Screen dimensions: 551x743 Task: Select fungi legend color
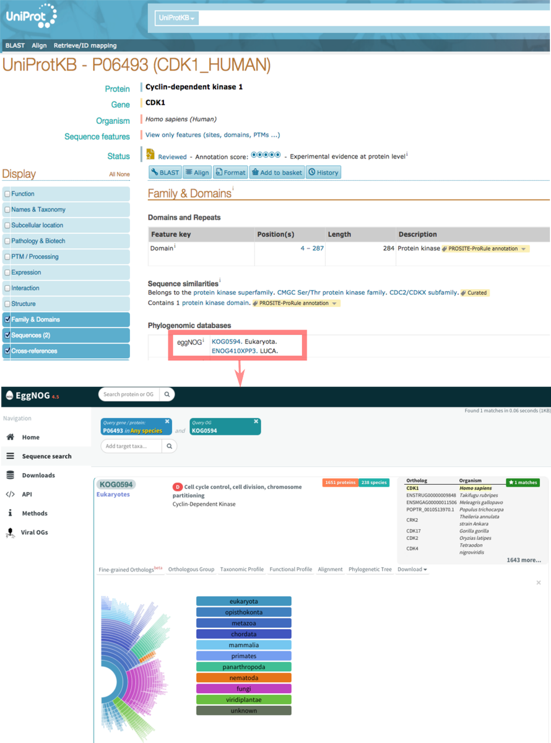tap(243, 689)
